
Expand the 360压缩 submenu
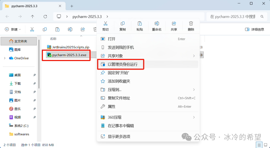[x=194, y=117]
